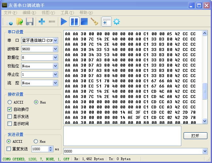The height and width of the screenshot is (163, 212).
Task: Pause reception with the pause icon
Action: pos(74,22)
